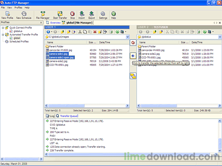
Task: Click views icon in USER 2 toolbar
Action: (210, 32)
